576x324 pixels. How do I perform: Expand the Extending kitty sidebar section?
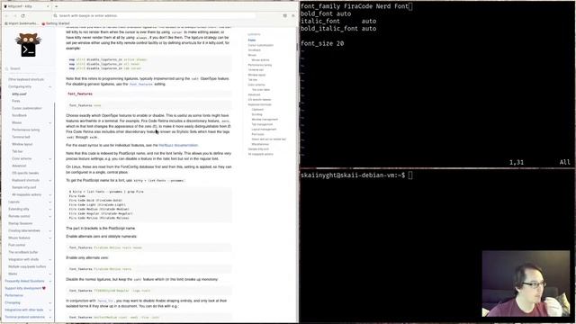(50, 209)
